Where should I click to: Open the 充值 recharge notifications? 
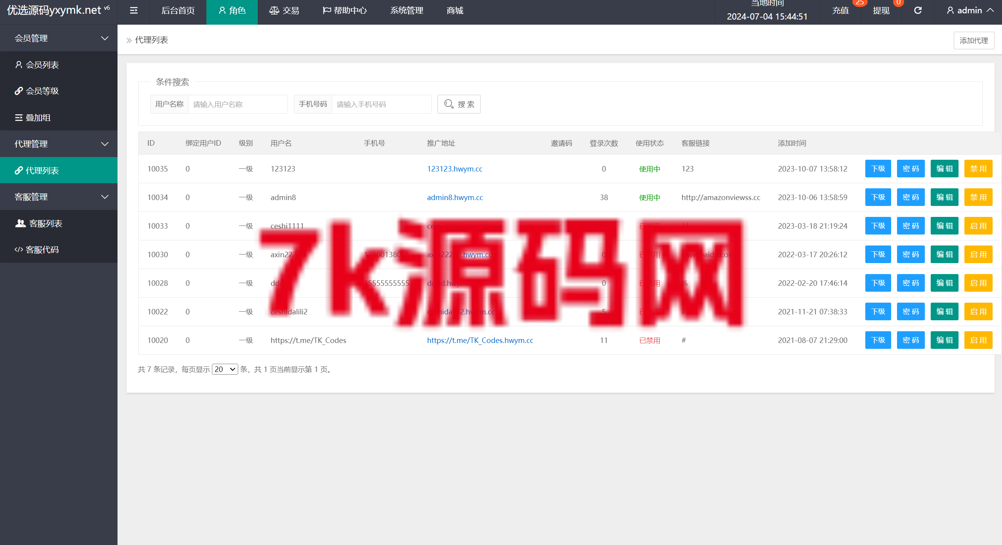(x=841, y=11)
